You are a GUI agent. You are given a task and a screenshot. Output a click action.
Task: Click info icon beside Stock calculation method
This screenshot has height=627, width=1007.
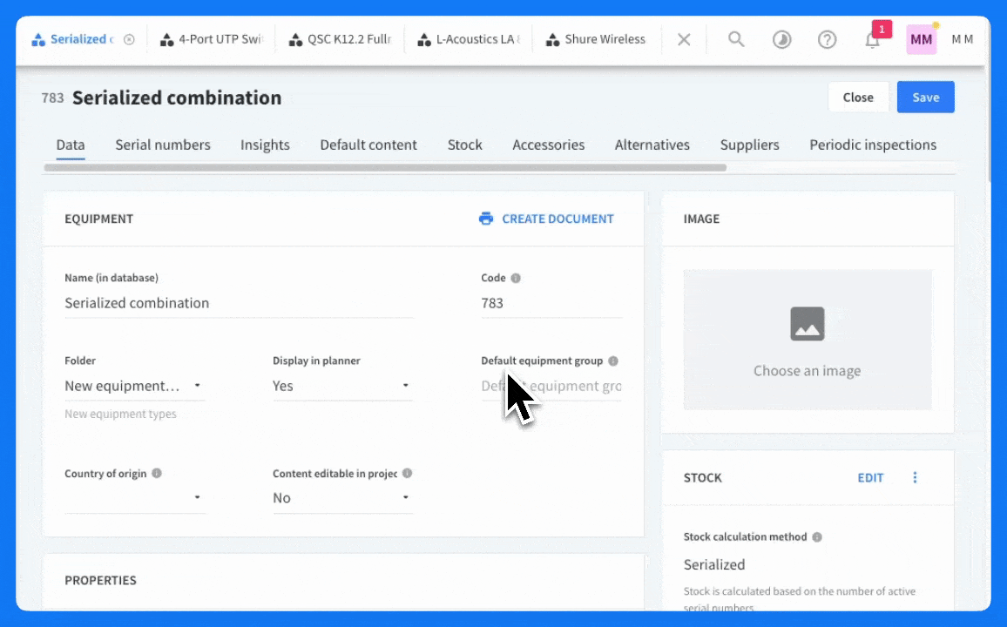817,537
